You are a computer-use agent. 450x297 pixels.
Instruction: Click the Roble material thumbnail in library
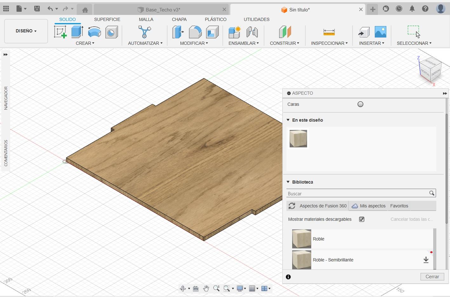tap(301, 239)
